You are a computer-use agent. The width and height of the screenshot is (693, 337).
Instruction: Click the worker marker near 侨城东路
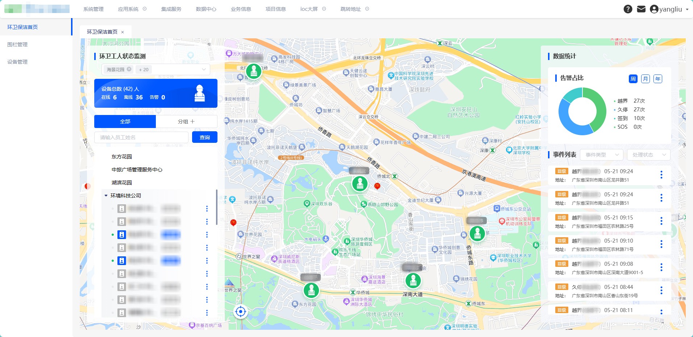pos(477,234)
